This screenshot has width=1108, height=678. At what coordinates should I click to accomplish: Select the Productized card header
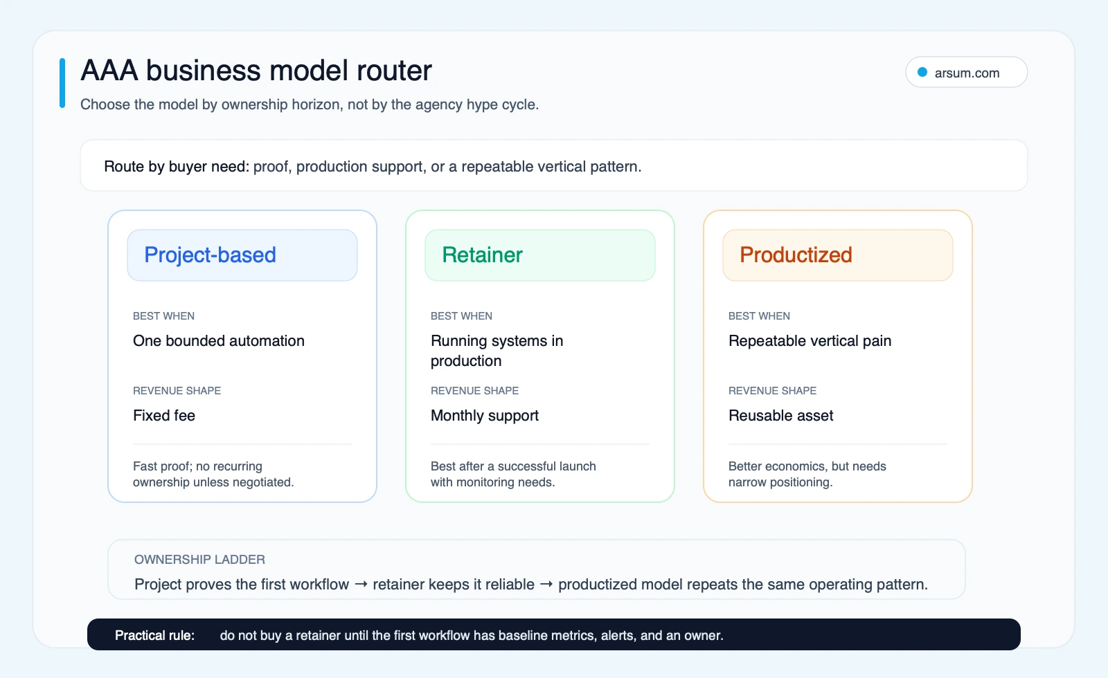coord(838,255)
